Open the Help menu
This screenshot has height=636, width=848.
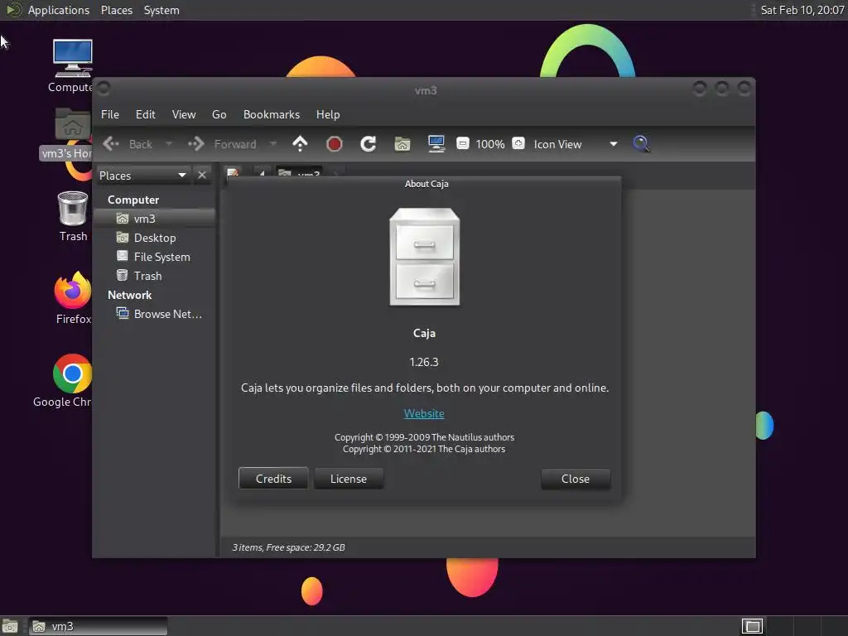click(x=328, y=114)
